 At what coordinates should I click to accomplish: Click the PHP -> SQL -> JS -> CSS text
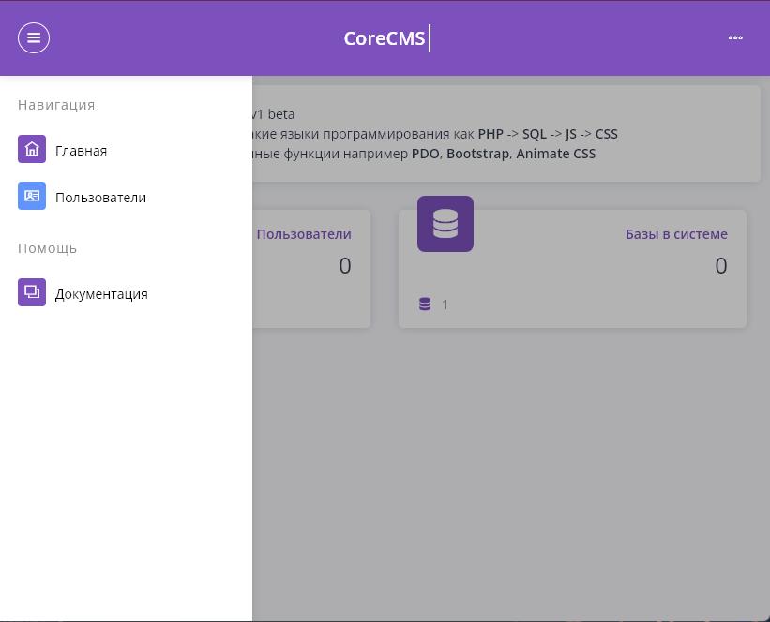(x=548, y=134)
